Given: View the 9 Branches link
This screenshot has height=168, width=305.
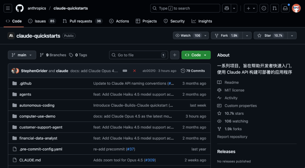Looking at the screenshot, I should point(53,55).
